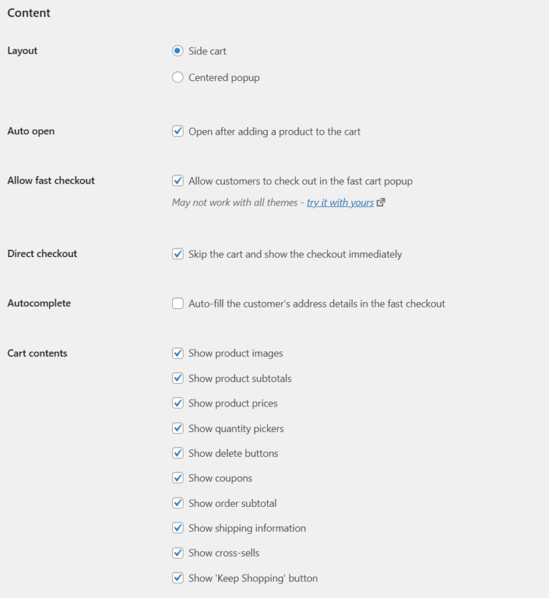Uncheck 'Show order subtotal'
Screen dimensions: 549x598
pyautogui.click(x=177, y=503)
